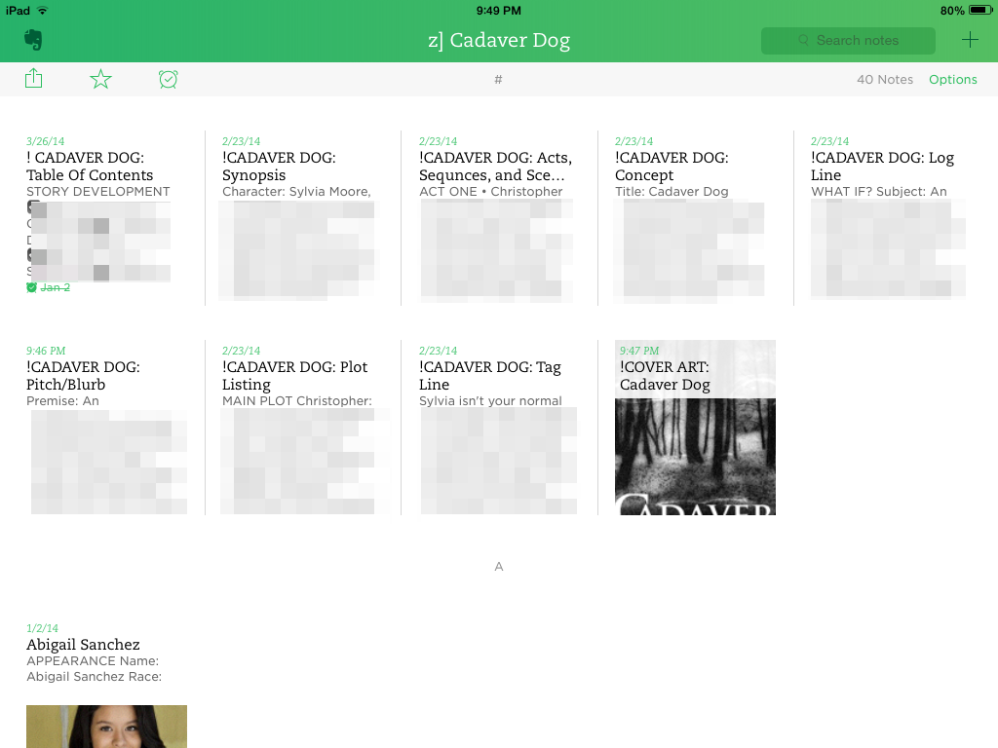Open the COVER ART: Cadaver Dog note
The height and width of the screenshot is (748, 998).
coord(695,429)
